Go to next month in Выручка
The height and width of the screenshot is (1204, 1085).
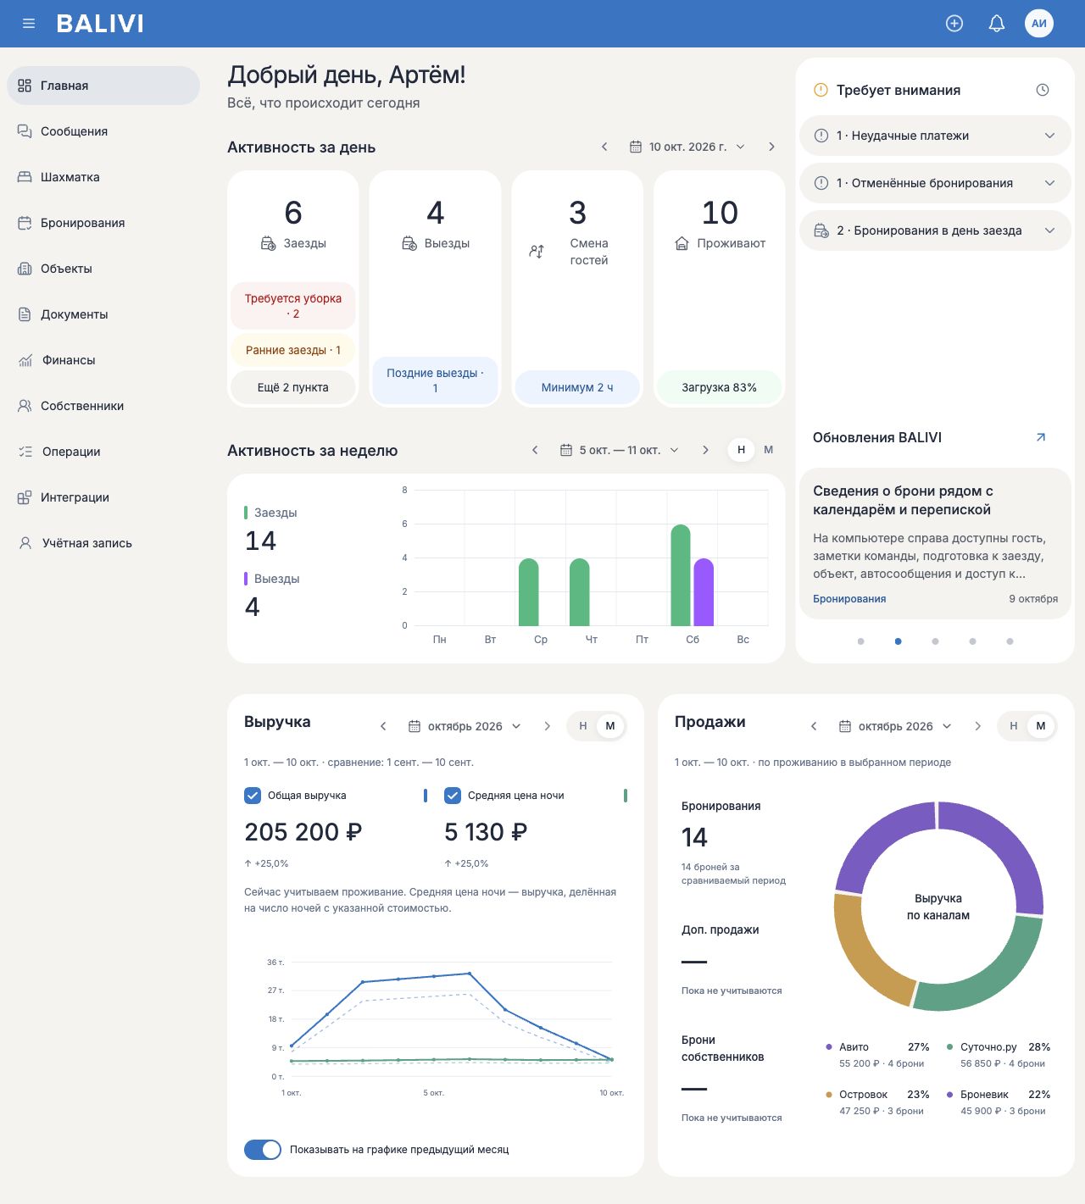(x=547, y=726)
